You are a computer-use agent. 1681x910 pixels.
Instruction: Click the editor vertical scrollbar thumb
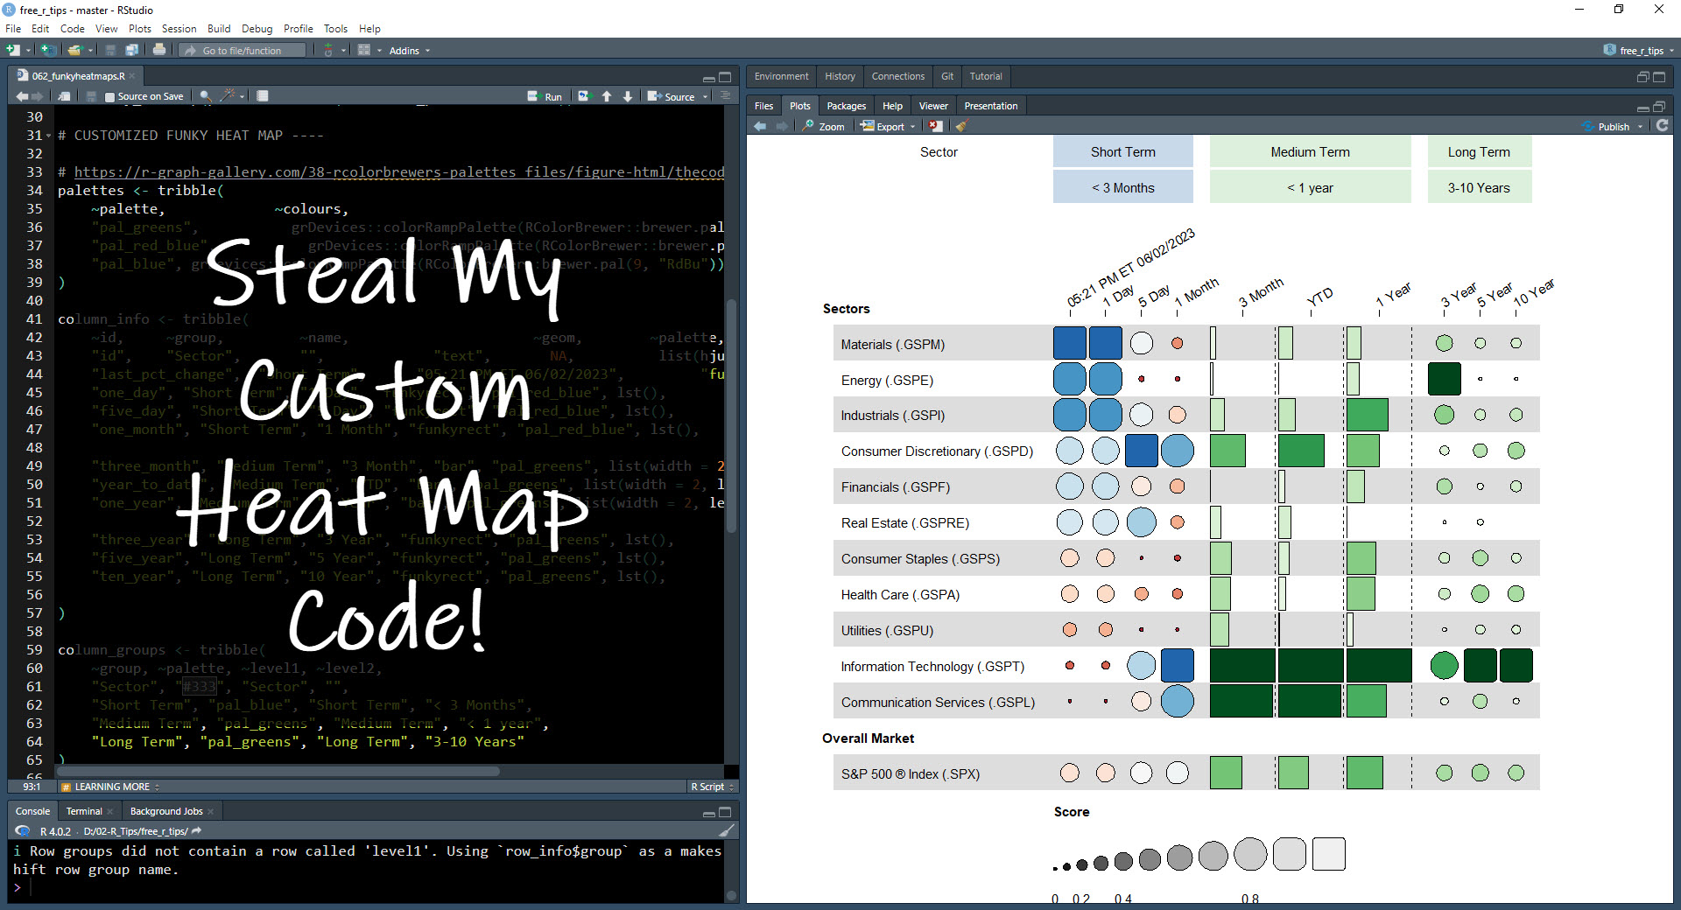pyautogui.click(x=731, y=416)
